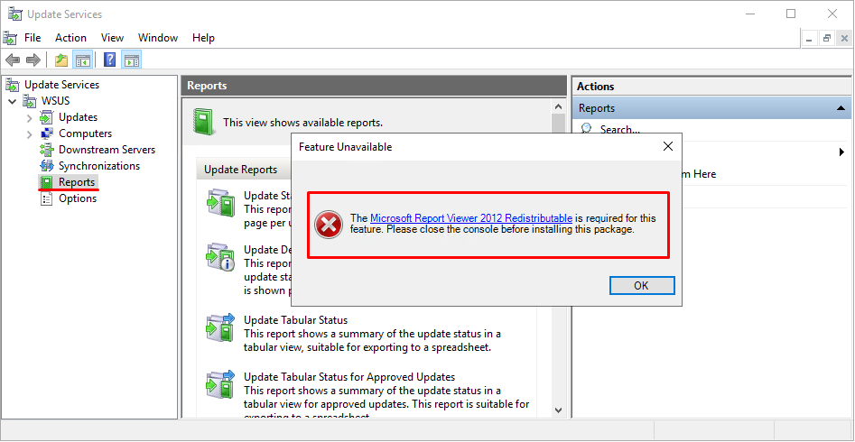Screen dimensions: 855x442
Task: Open the Action menu
Action: pos(71,38)
